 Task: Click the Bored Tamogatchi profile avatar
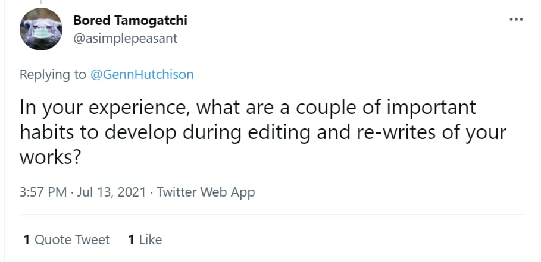tap(41, 29)
